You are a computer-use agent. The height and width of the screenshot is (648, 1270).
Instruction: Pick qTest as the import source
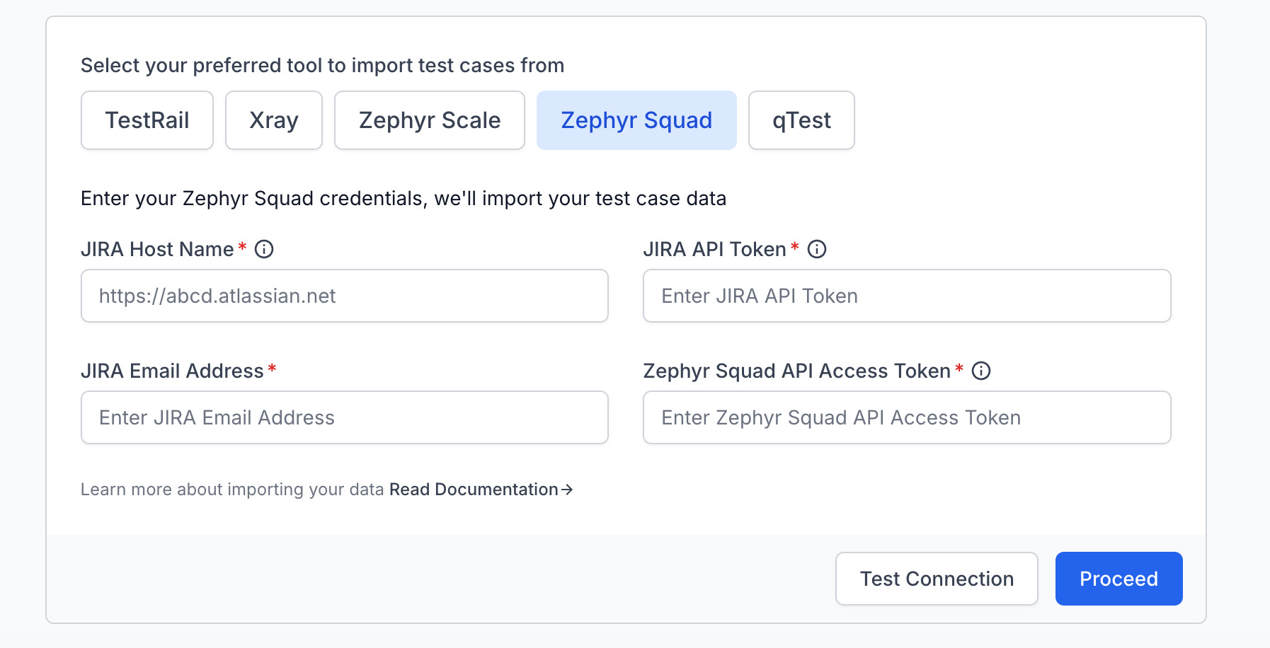click(801, 120)
